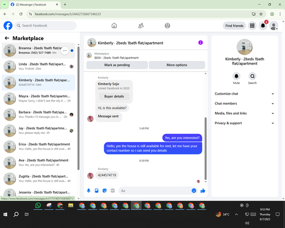Viewport: 285px width, 228px height.
Task: Open the Groups icon in top navigation
Action: (168, 26)
